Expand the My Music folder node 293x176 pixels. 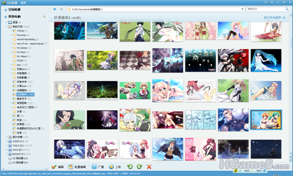(x=11, y=52)
